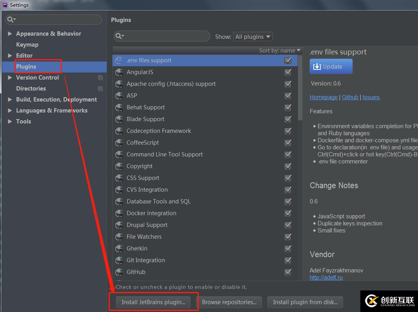Click the CoffeeScript plugin icon
This screenshot has width=418, height=312.
pyautogui.click(x=119, y=143)
